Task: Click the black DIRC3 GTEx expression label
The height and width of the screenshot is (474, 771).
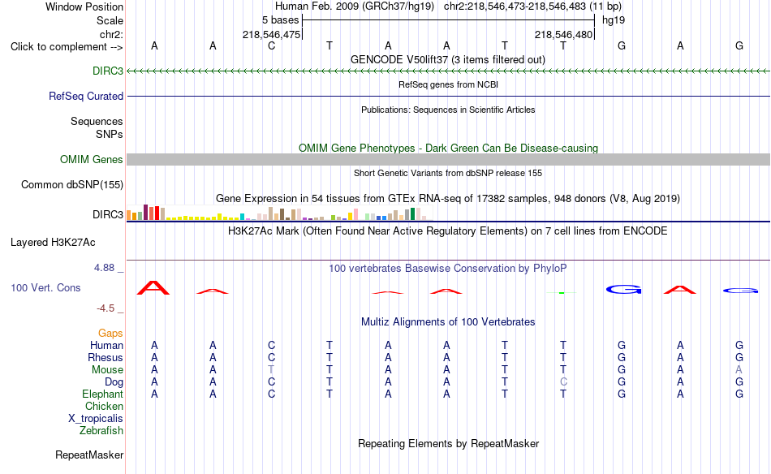Action: 108,215
